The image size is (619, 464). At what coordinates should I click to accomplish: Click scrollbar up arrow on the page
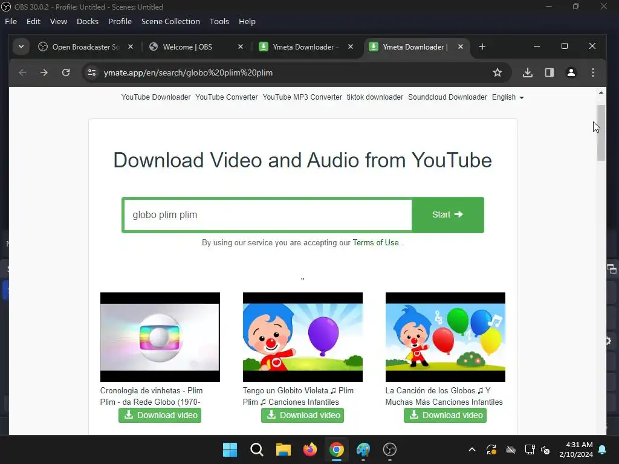point(601,92)
